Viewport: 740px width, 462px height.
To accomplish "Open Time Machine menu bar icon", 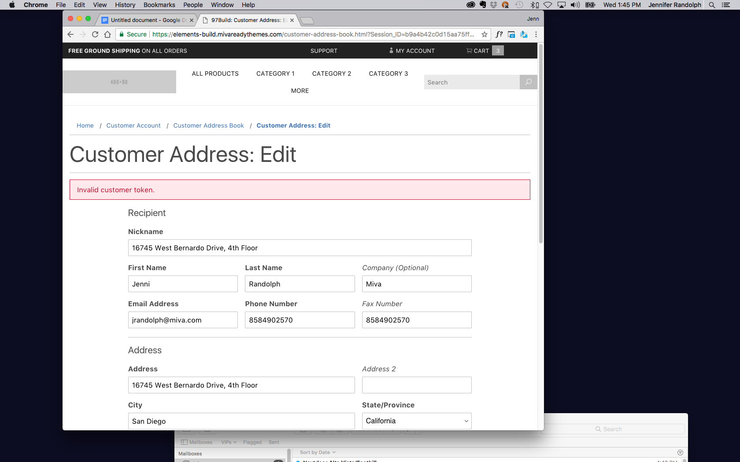I will [x=519, y=5].
